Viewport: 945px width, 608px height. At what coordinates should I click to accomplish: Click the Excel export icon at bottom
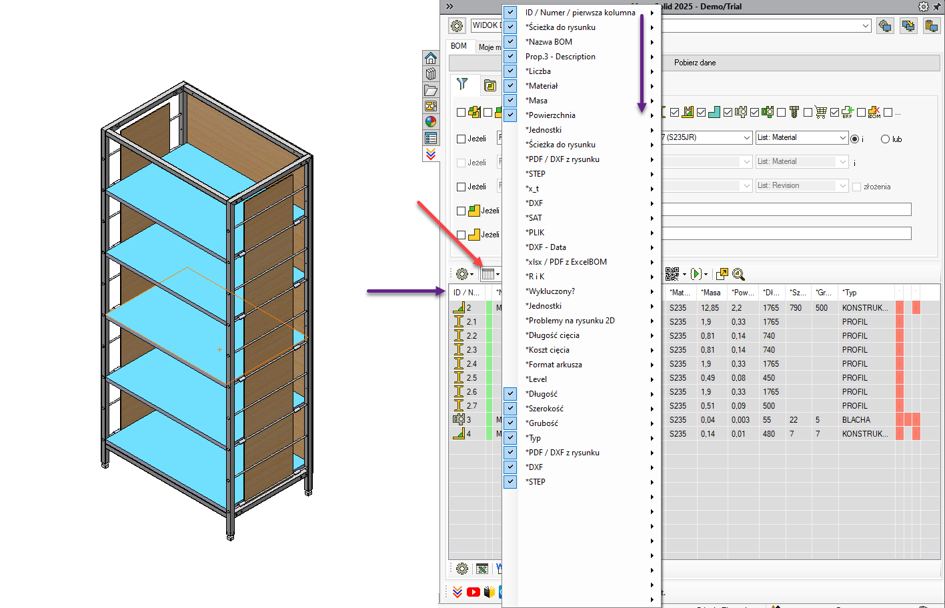point(482,569)
